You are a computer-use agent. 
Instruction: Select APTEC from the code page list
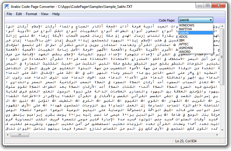(x=196, y=44)
